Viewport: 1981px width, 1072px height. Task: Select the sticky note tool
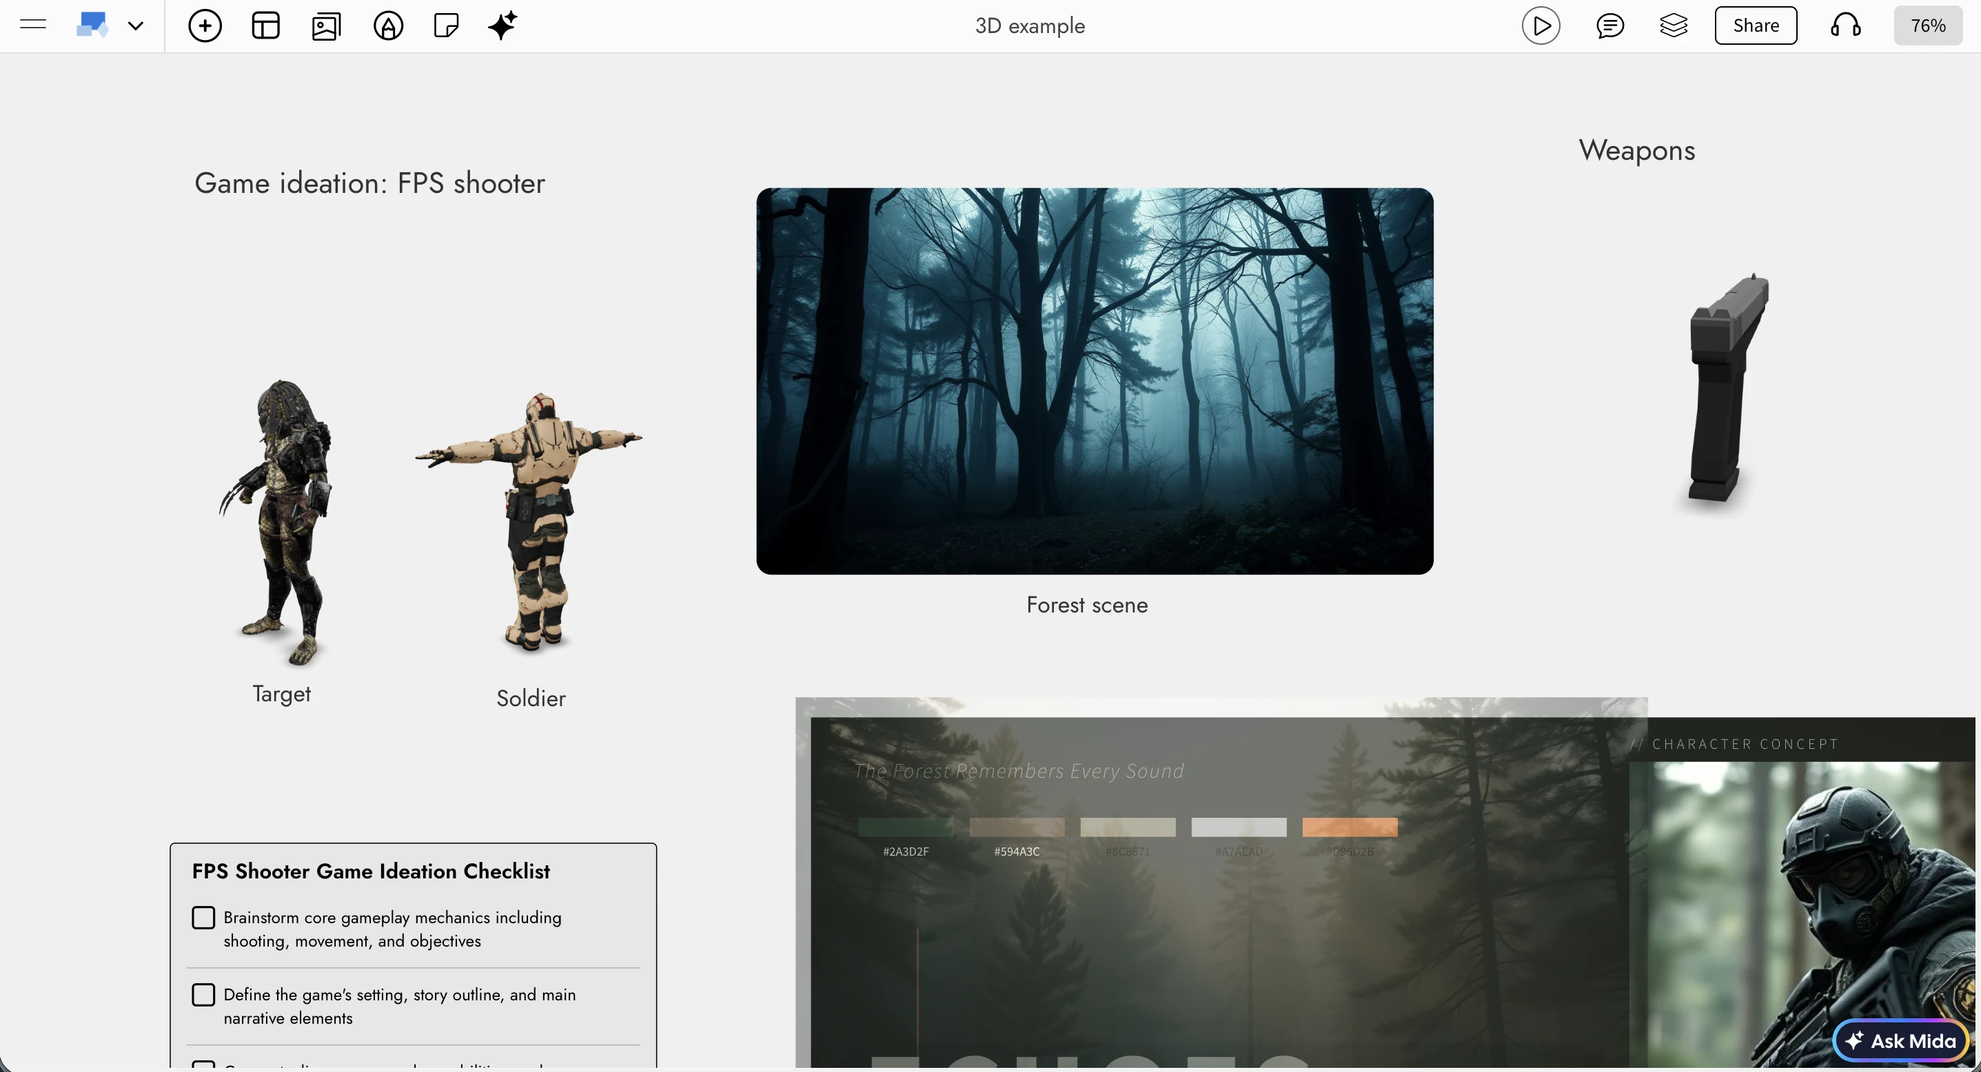[x=445, y=25]
